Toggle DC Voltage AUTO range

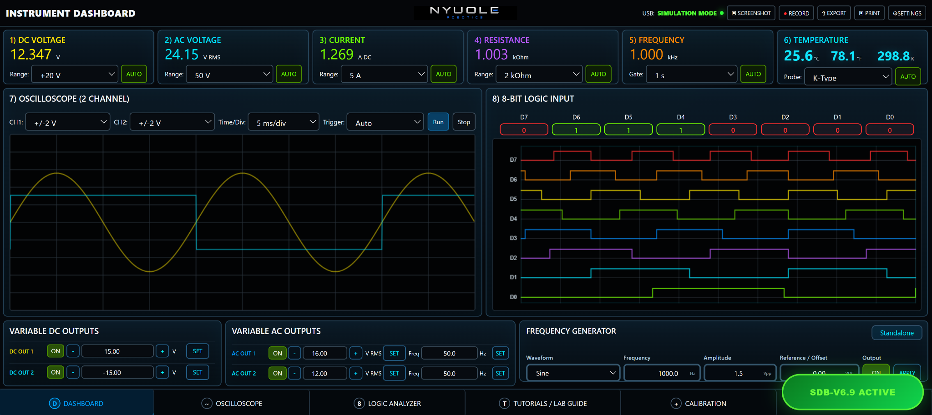click(x=134, y=74)
